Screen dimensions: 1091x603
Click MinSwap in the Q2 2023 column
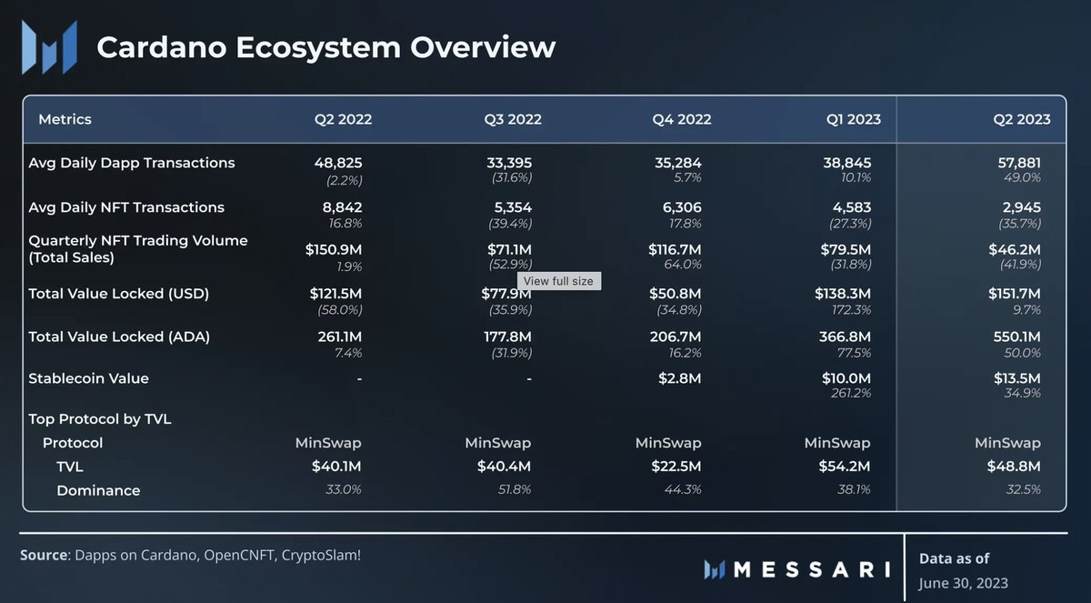coord(1007,443)
